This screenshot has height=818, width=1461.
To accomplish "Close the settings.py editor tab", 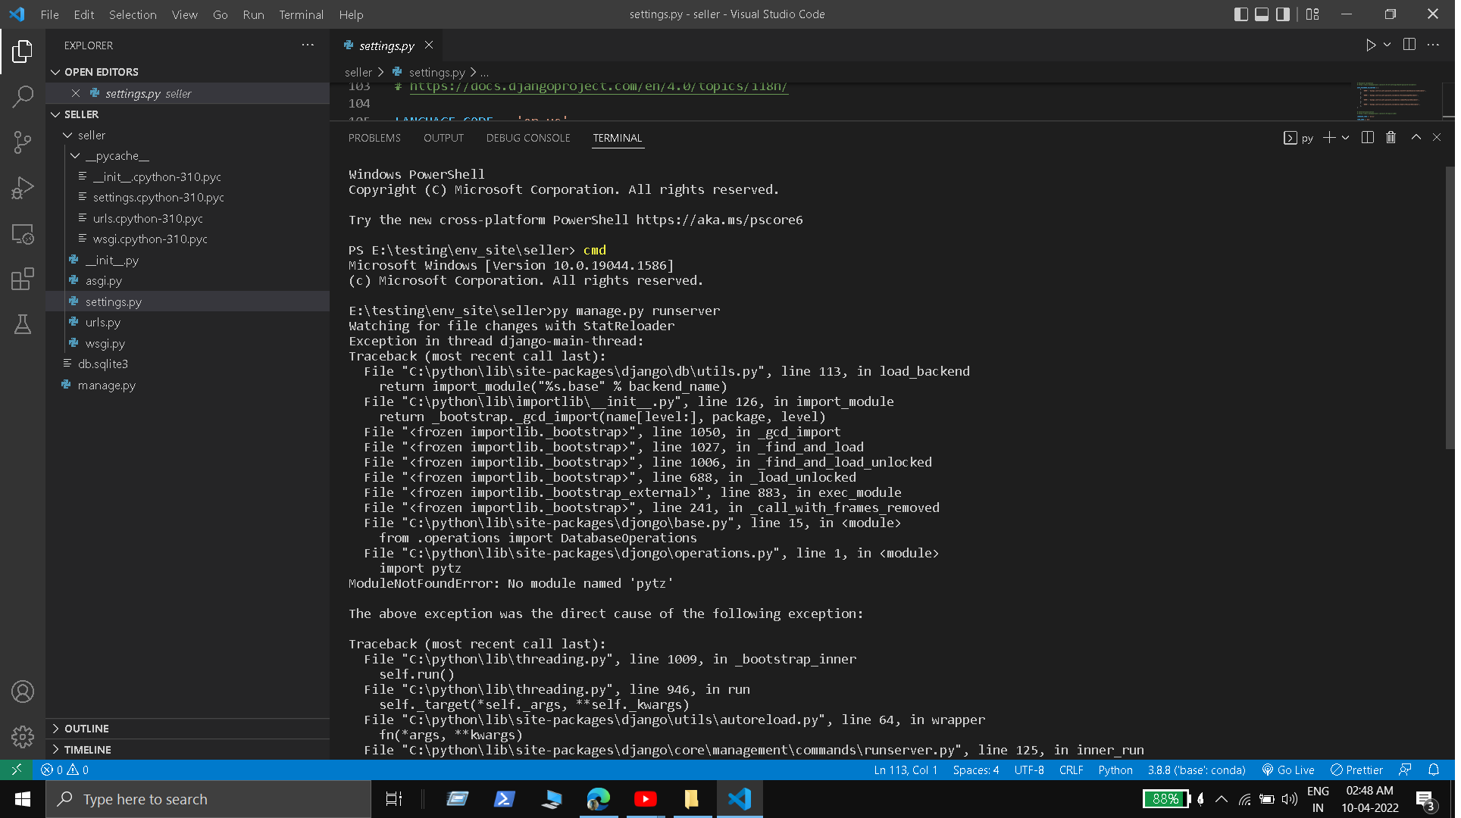I will tap(429, 45).
